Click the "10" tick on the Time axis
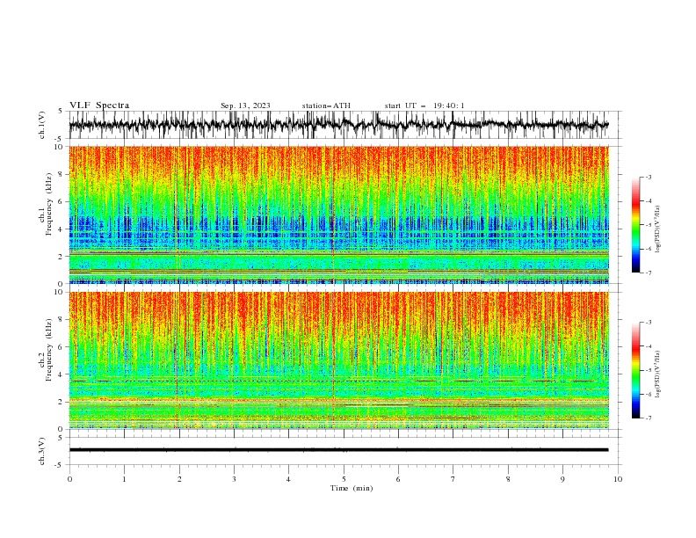This screenshot has height=538, width=696. tap(618, 479)
